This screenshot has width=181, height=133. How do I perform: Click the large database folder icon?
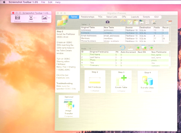[63, 21]
